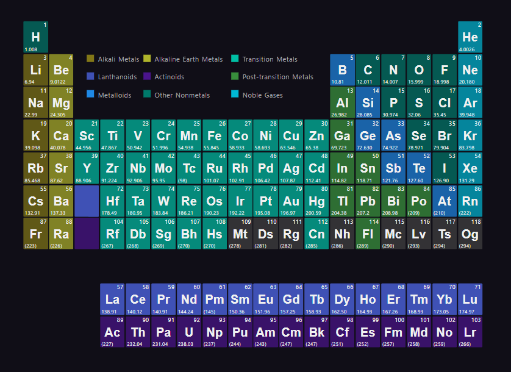Select the Transition Metals legend swatch
Screen dimensions: 511x372
coord(235,59)
